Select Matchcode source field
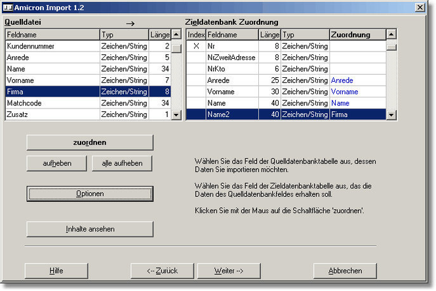Screen dimensions: 436x291 88,103
